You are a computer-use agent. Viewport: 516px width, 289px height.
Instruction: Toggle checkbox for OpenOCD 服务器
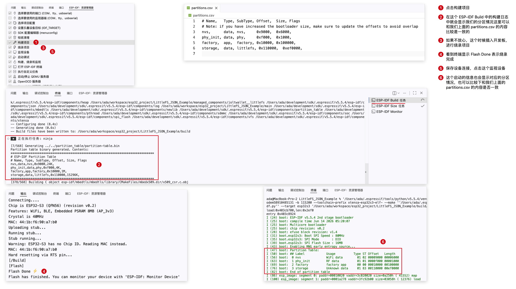tap(10, 81)
